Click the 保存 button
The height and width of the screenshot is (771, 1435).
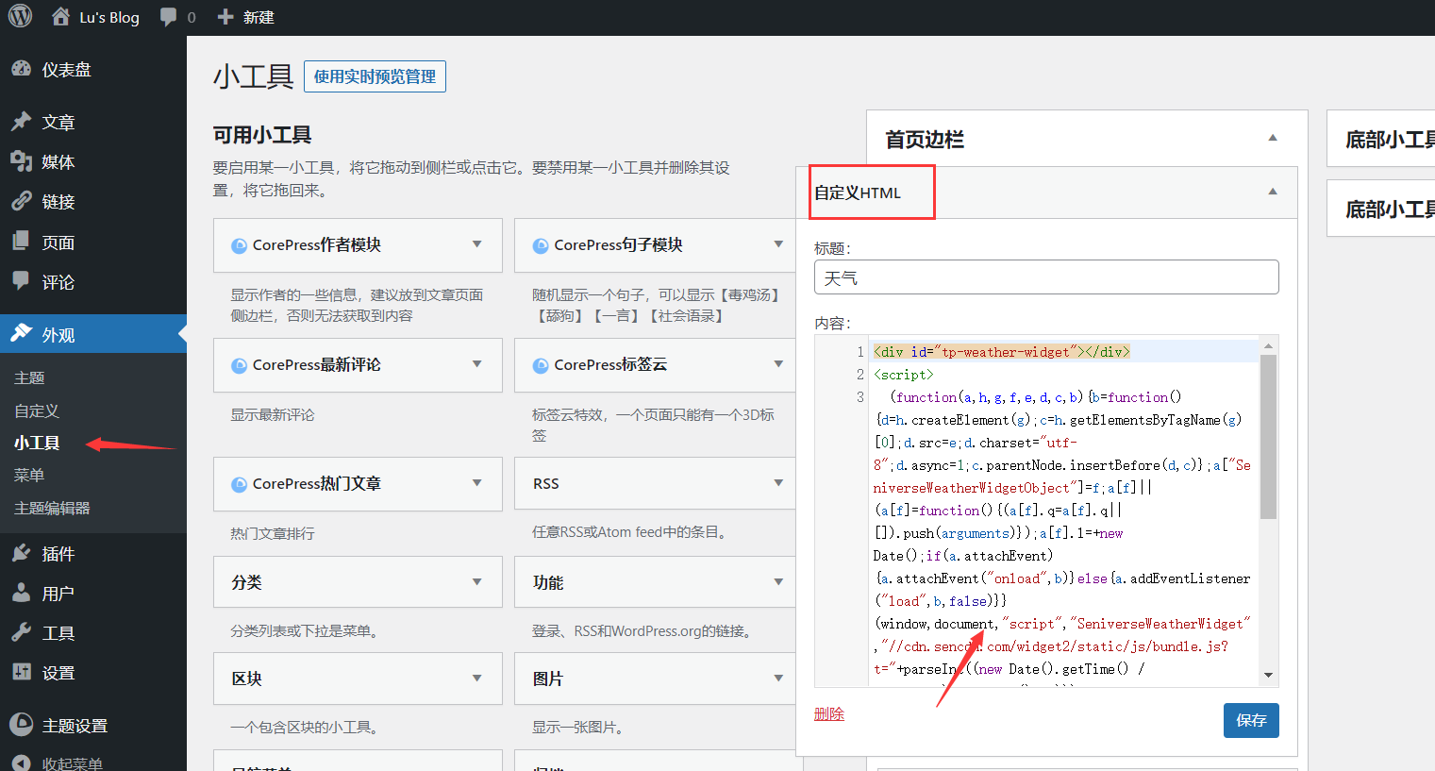click(1251, 720)
